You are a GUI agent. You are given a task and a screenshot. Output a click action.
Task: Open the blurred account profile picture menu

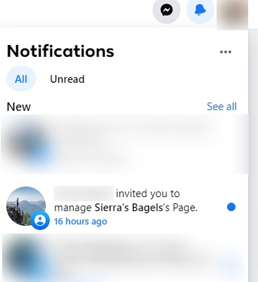(232, 14)
